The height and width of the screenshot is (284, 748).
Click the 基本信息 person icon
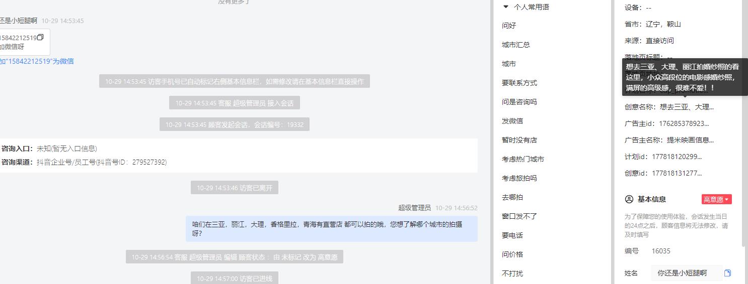[x=629, y=199]
